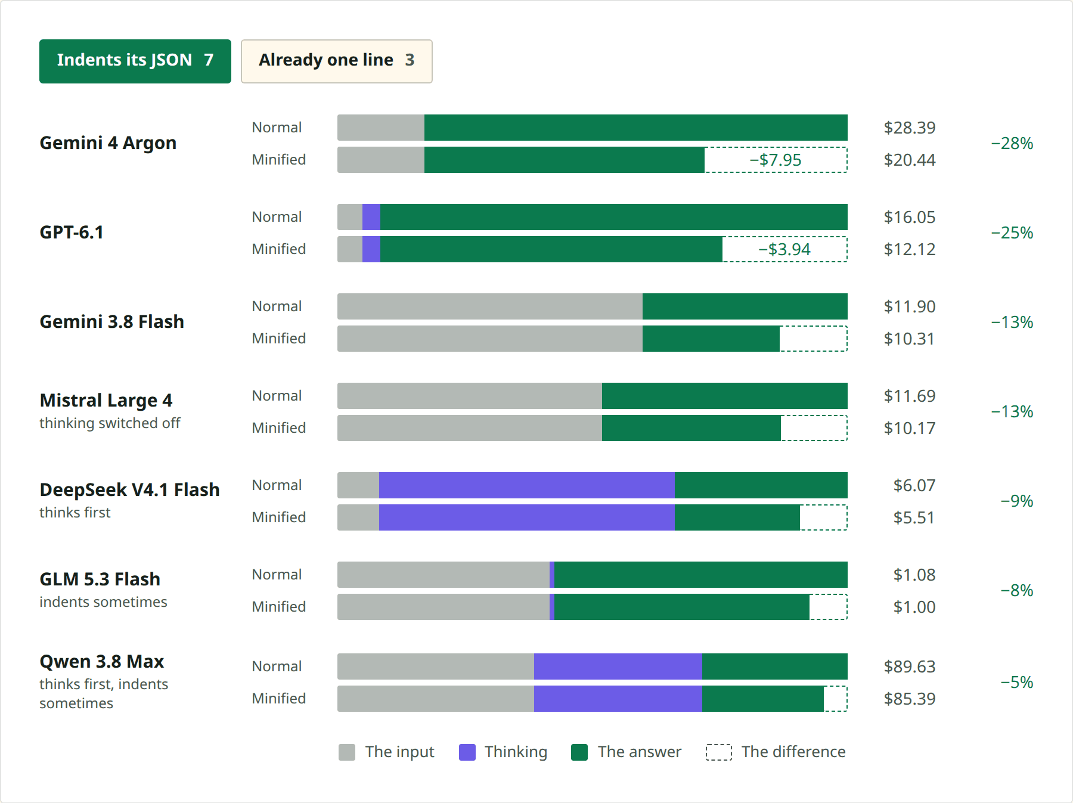This screenshot has width=1073, height=803.
Task: Click the $28.39 cost value
Action: [910, 128]
